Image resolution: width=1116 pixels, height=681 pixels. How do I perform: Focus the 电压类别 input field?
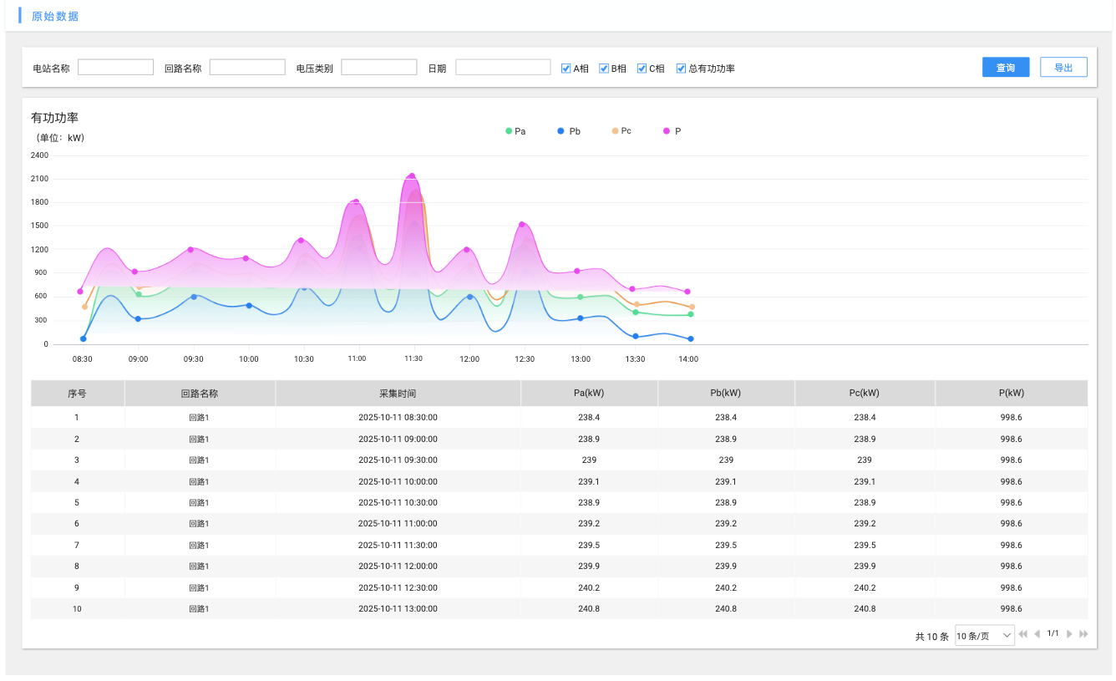click(379, 68)
